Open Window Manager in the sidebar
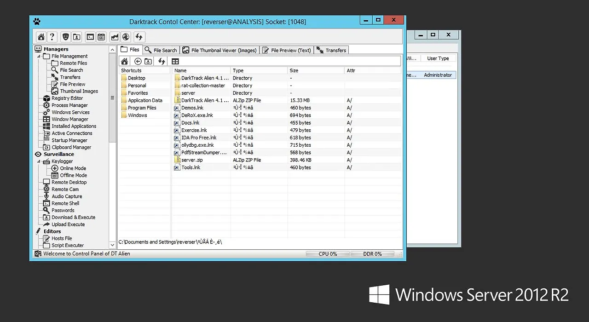The image size is (589, 322). click(x=70, y=119)
